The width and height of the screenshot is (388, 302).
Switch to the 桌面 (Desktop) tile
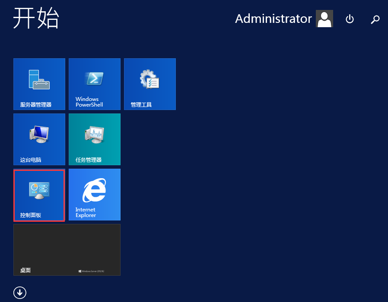point(67,249)
